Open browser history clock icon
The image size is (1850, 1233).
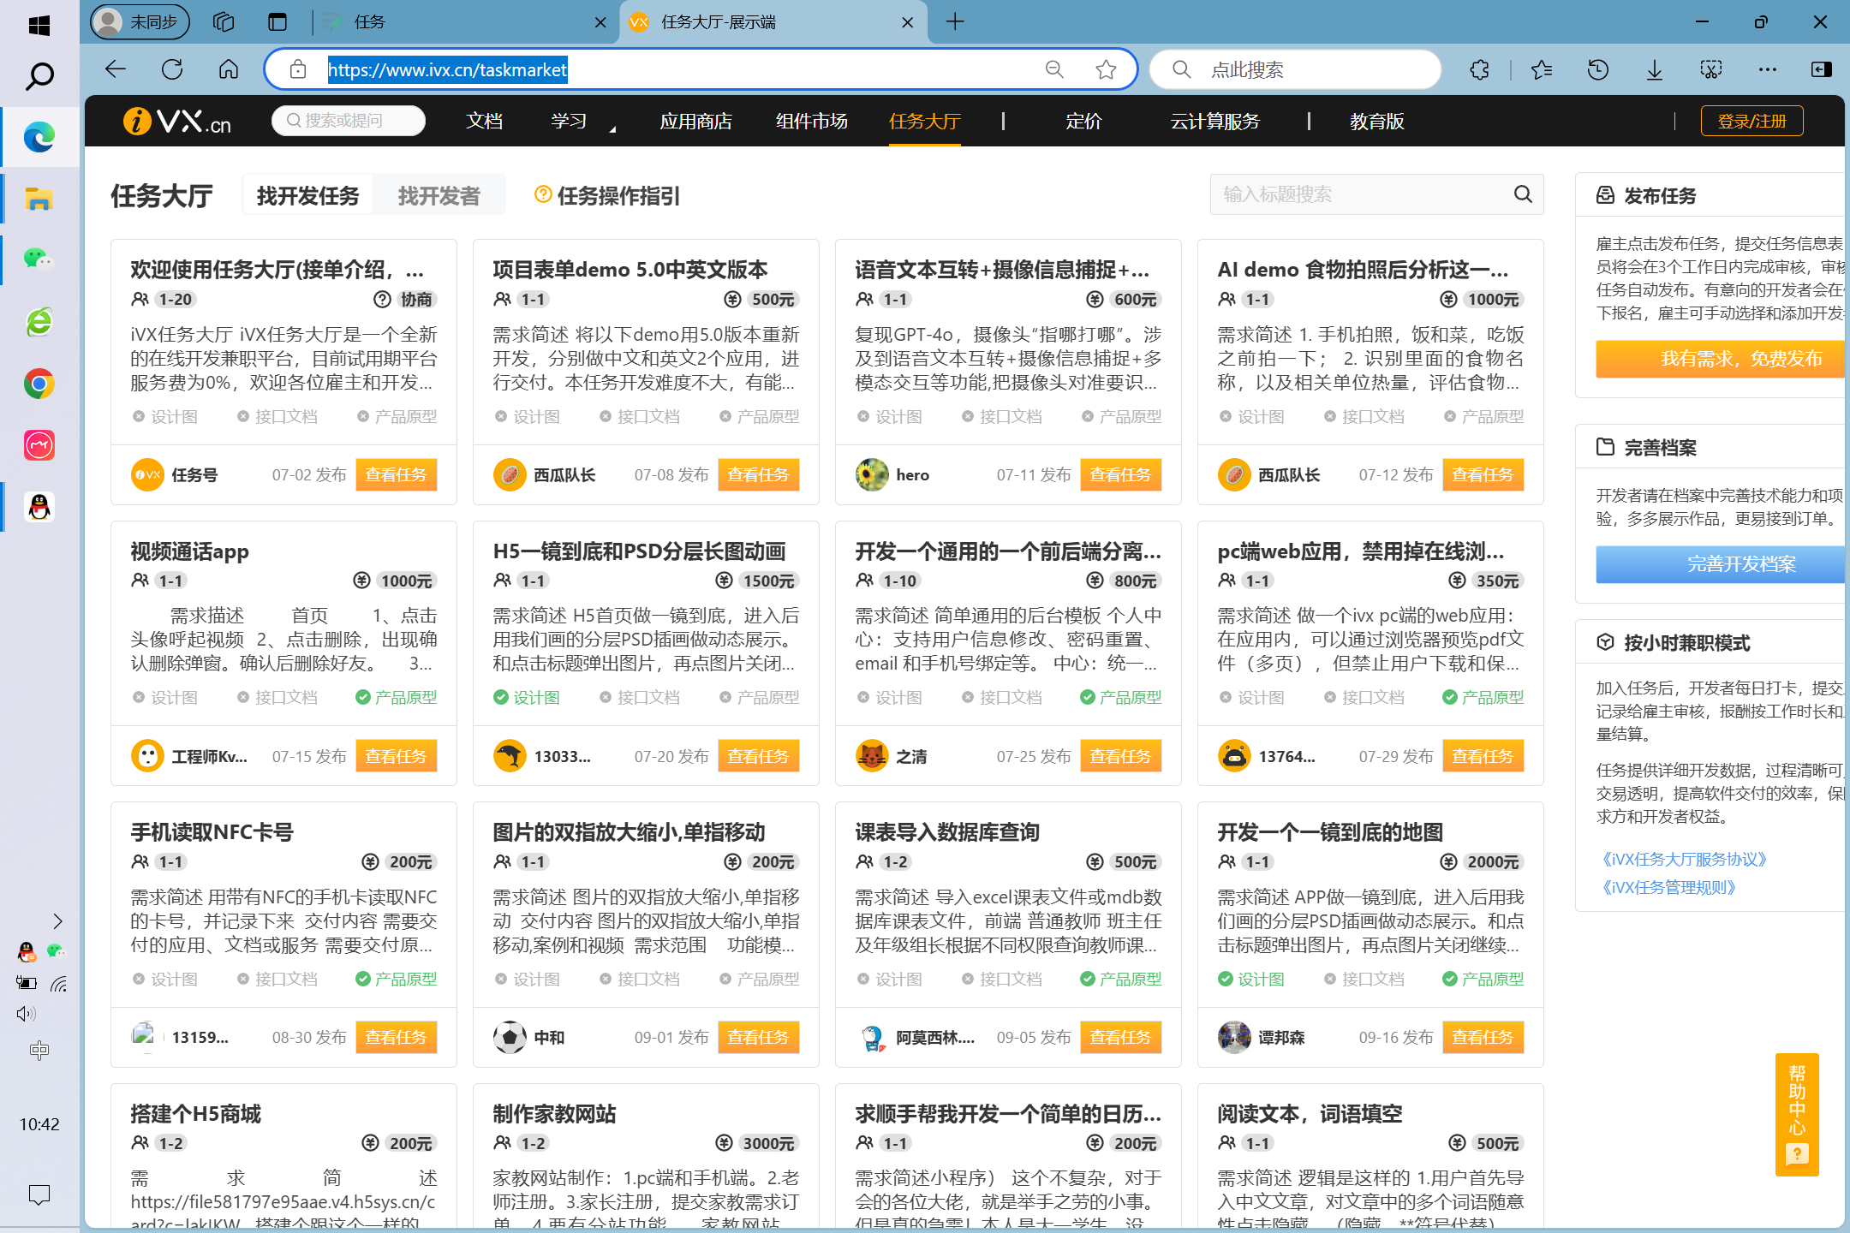point(1597,69)
